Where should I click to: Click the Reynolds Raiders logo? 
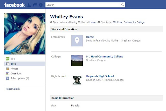pyautogui.click(x=77, y=80)
